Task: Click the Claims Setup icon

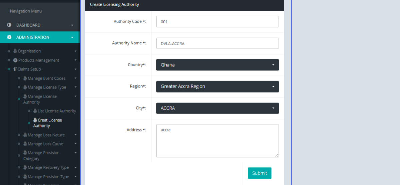Action: 15,69
